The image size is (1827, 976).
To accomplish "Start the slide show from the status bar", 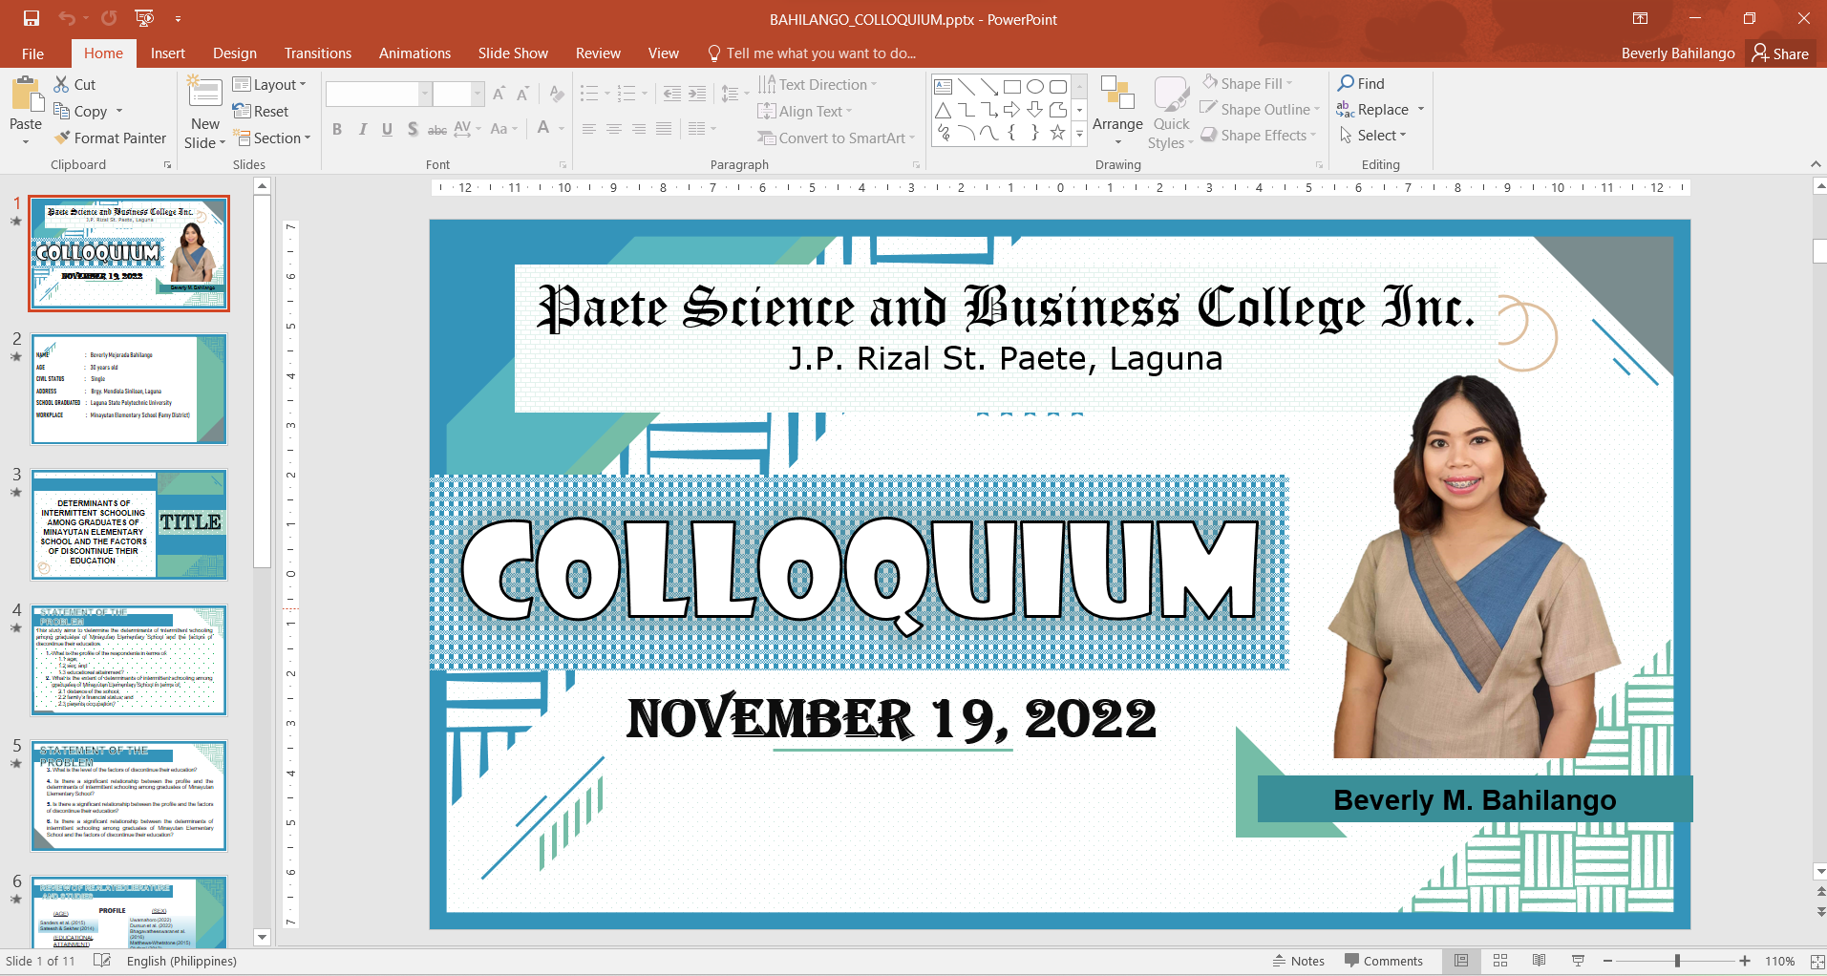I will [1578, 961].
